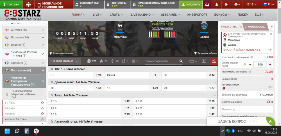Open Стартовые составы link
This screenshot has height=136, width=281.
[x=61, y=53]
